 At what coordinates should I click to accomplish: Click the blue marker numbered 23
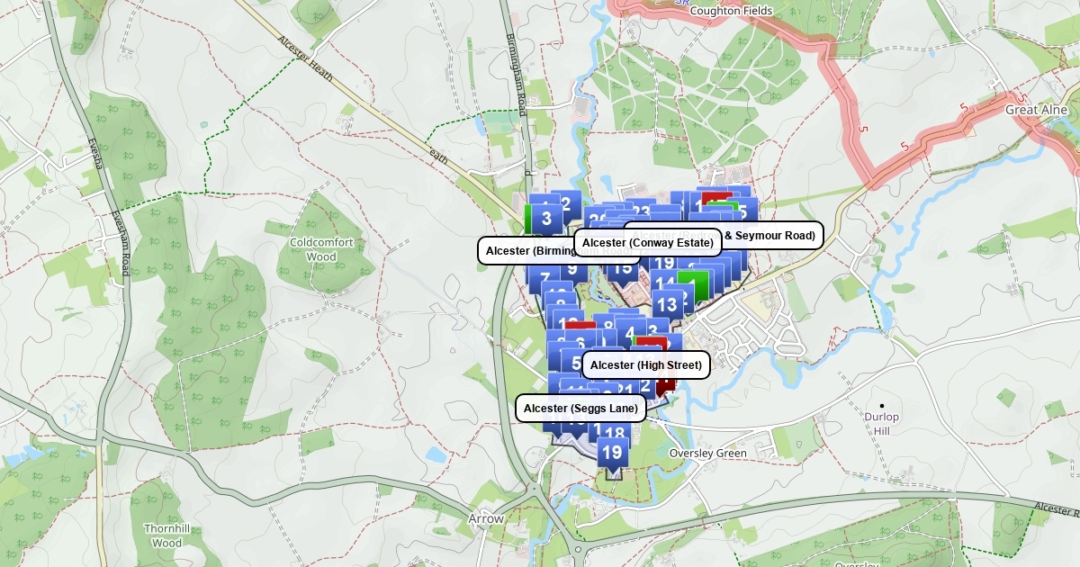[x=641, y=211]
